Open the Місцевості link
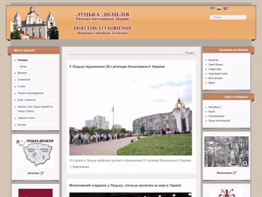Screen dimensions: 262x197 pos(215,107)
